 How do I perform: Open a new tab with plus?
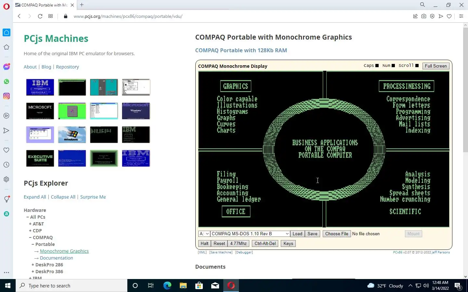coord(82,5)
